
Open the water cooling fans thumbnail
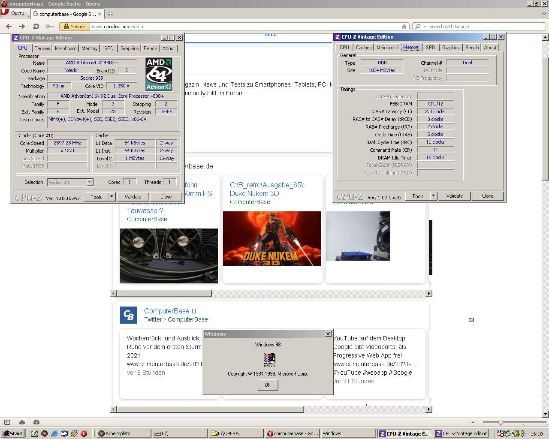click(169, 256)
